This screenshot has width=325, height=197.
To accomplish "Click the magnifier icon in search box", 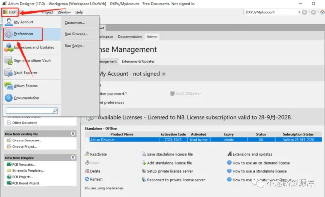I will click(x=55, y=111).
